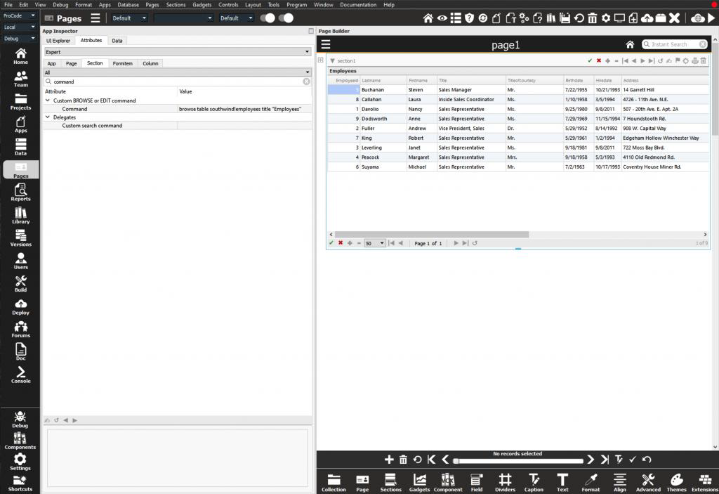719x494 pixels.
Task: Open the Console from the sidebar
Action: [20, 374]
